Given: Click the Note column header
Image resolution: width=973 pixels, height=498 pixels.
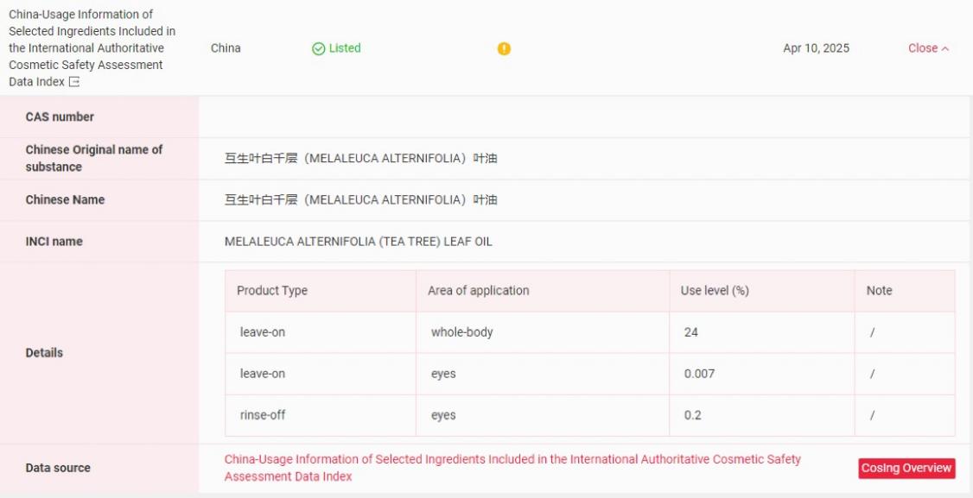Looking at the screenshot, I should click(x=879, y=291).
